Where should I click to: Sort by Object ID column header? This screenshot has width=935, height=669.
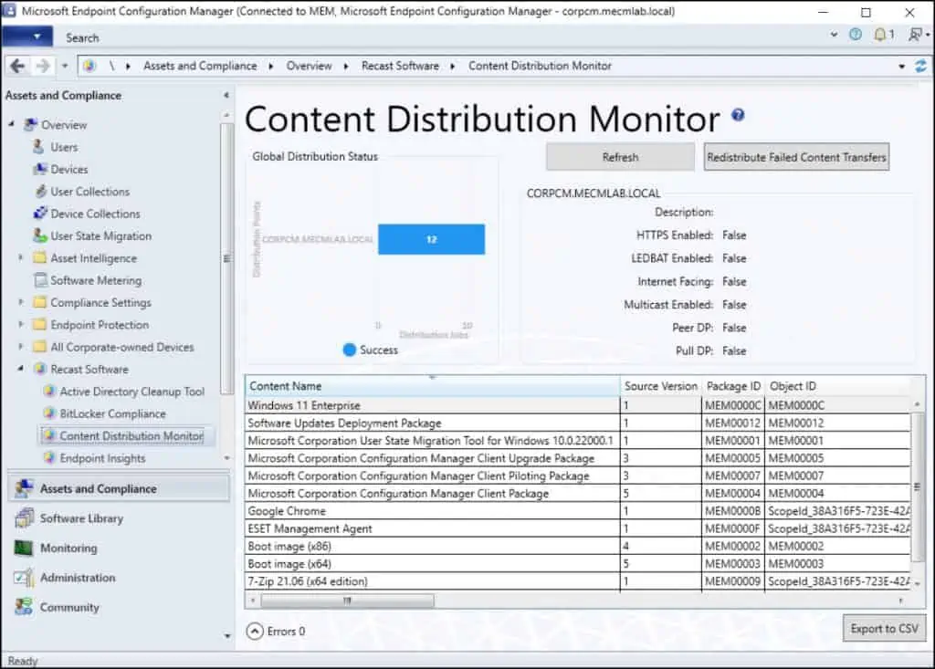[x=837, y=386]
